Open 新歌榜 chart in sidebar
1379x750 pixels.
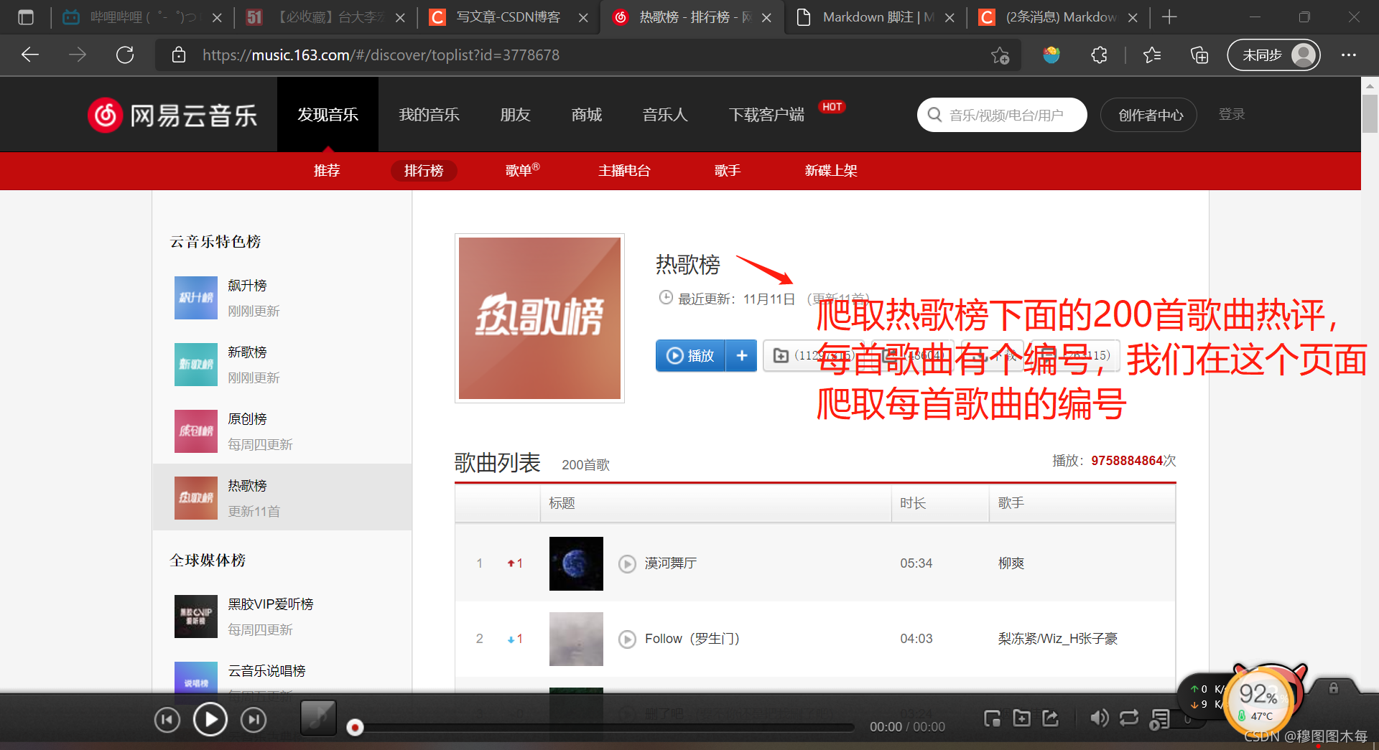click(x=248, y=352)
